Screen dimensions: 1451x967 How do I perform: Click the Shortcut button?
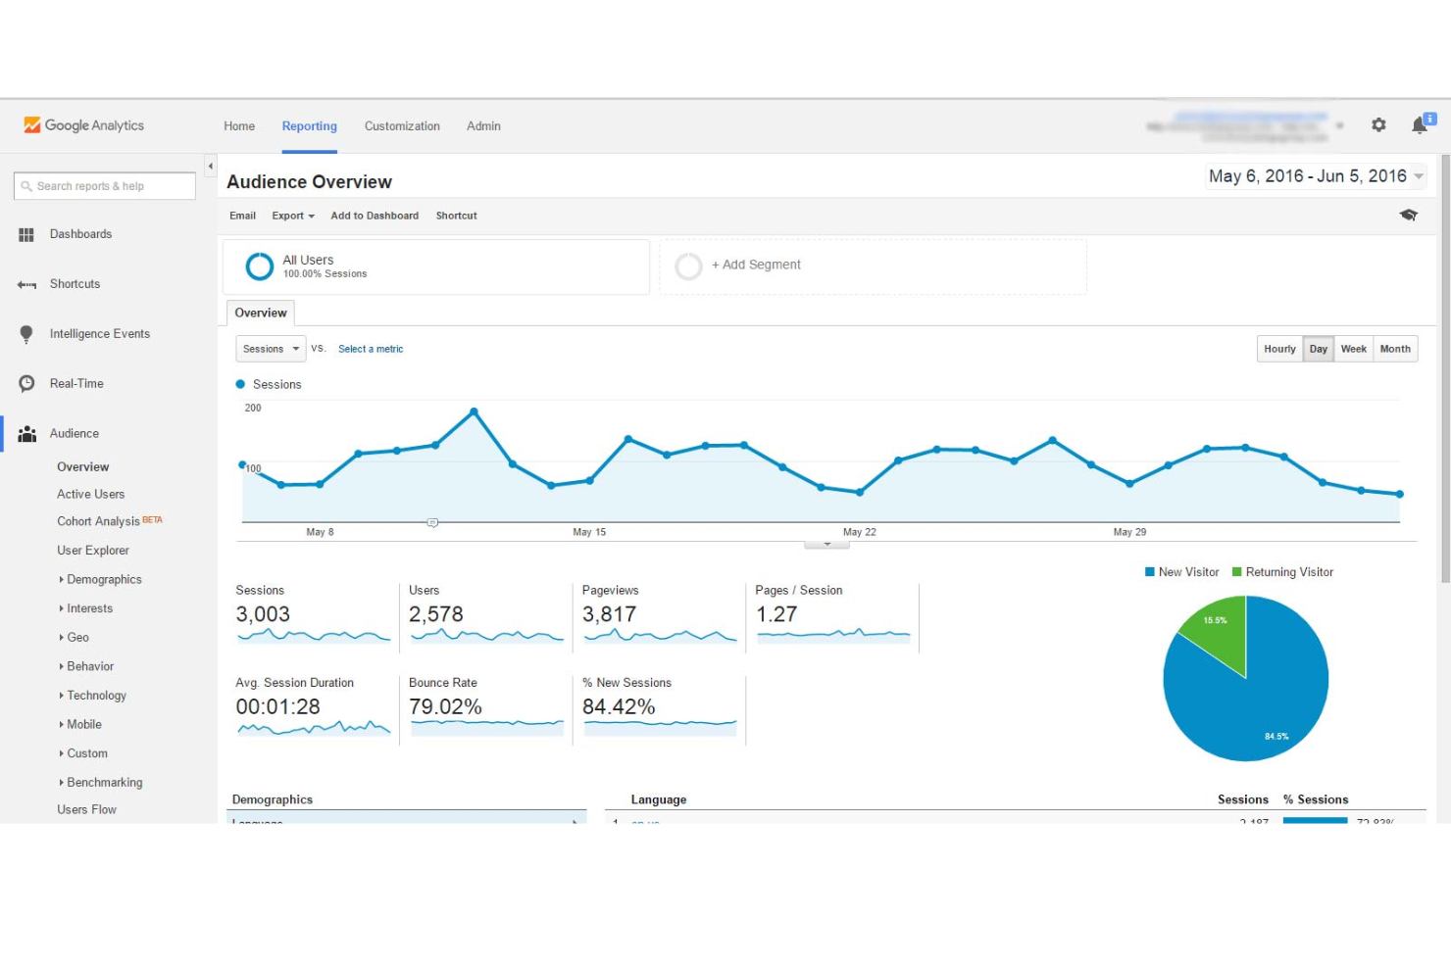pos(457,216)
